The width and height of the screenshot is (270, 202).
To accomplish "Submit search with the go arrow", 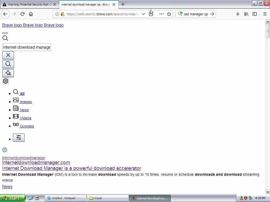I will pos(212,14).
